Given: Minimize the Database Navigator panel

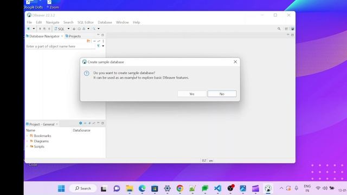Looking at the screenshot, I should [98, 35].
